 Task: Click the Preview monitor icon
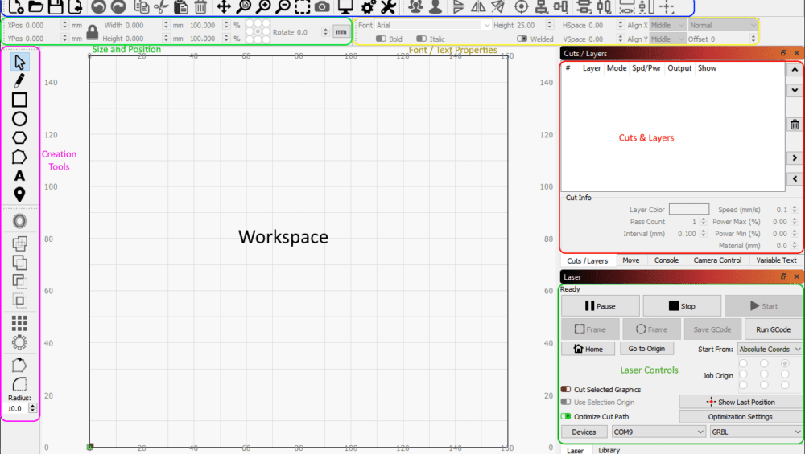pos(345,6)
